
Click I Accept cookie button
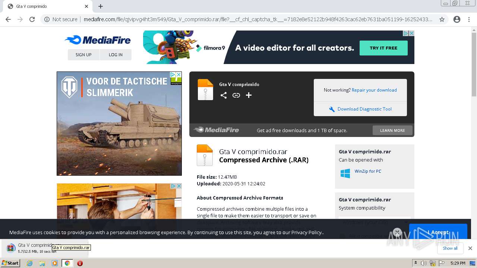point(438,232)
